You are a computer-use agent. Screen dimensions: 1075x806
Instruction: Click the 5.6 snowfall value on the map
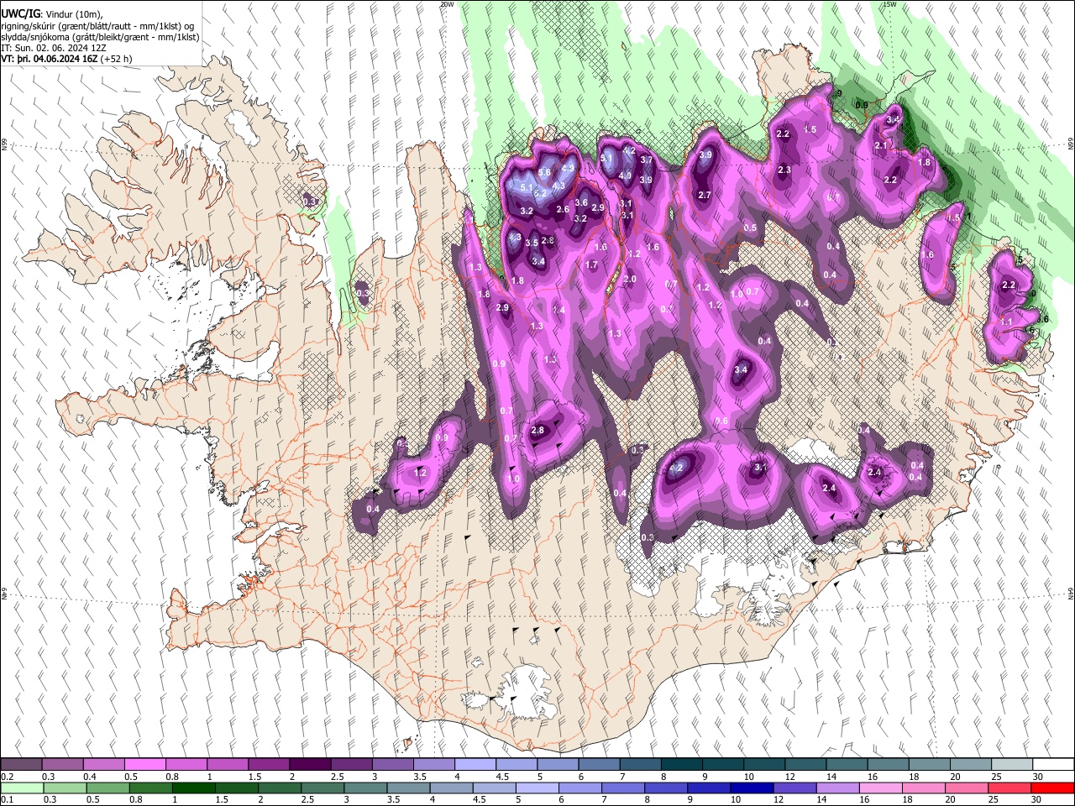coord(544,172)
